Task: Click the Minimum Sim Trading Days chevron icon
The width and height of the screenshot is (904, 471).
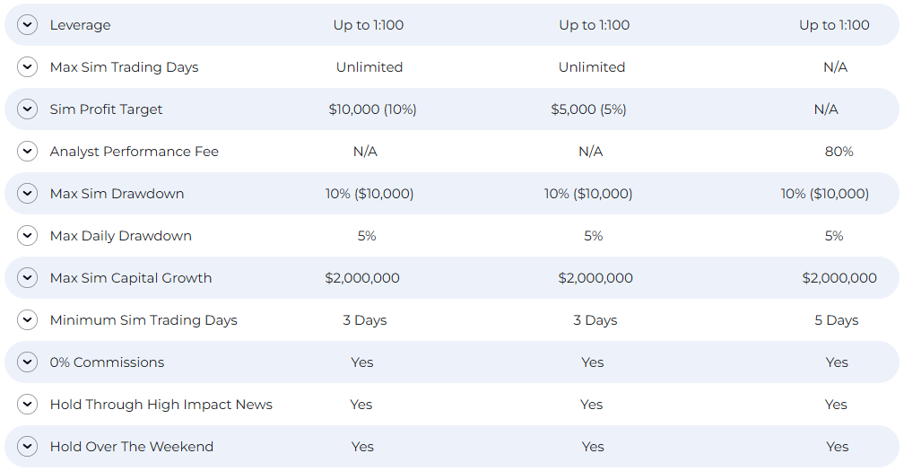Action: pyautogui.click(x=27, y=320)
